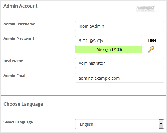Click the Select Language label
The height and width of the screenshot is (133, 167).
18,122
